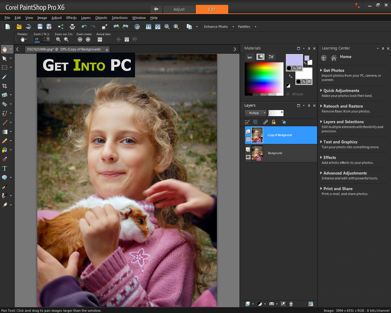Toggle the layer lock padlock icon
This screenshot has height=313, width=391.
pos(273,122)
